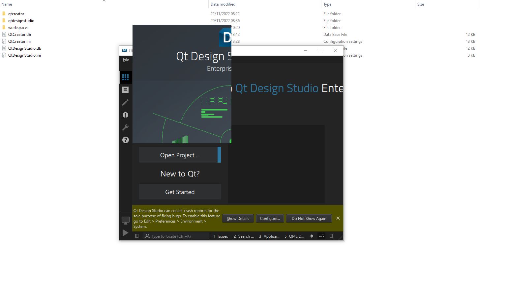This screenshot has width=507, height=293.
Task: Switch to Edit mode in sidebar
Action: [125, 90]
